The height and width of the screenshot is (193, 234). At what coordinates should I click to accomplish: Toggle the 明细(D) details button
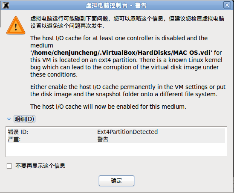coord(24,119)
